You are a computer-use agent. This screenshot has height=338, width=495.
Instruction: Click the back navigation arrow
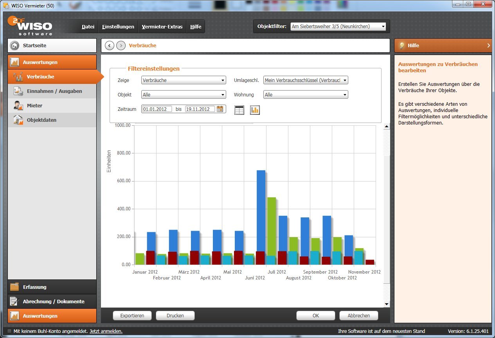110,46
